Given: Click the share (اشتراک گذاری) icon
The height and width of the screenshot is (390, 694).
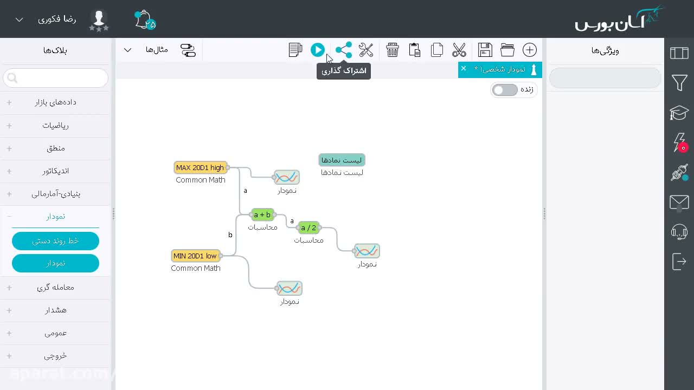Looking at the screenshot, I should click(x=344, y=50).
